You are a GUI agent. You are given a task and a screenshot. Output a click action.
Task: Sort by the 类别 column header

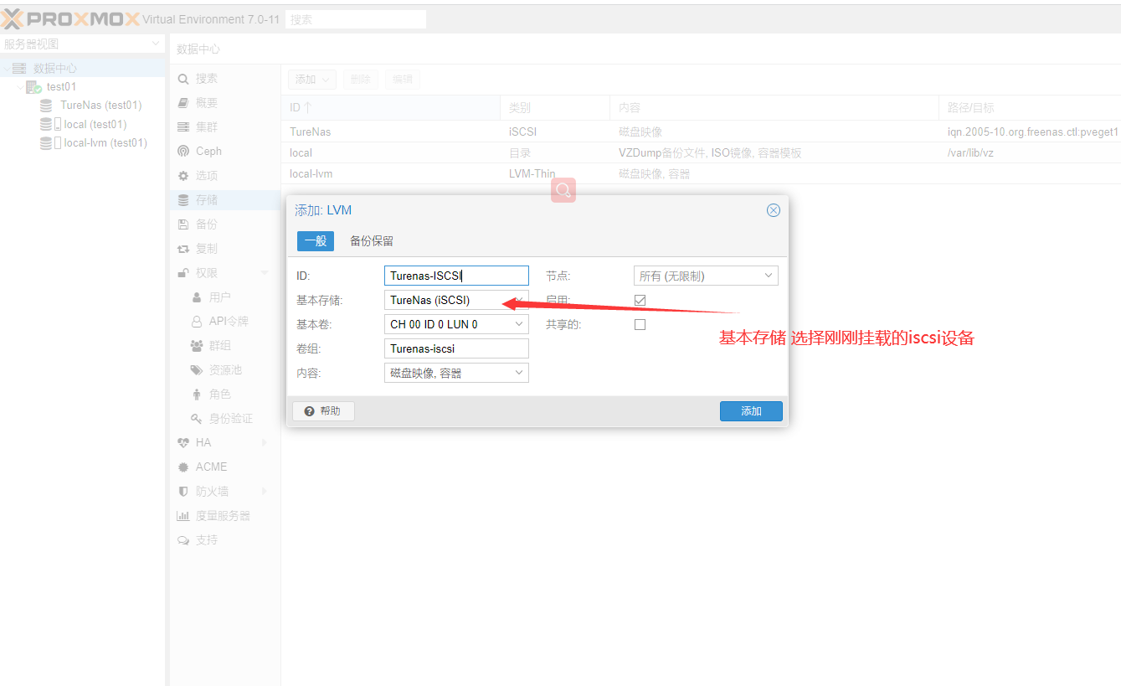[555, 108]
